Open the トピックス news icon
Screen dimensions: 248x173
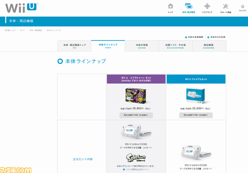pos(242,7)
